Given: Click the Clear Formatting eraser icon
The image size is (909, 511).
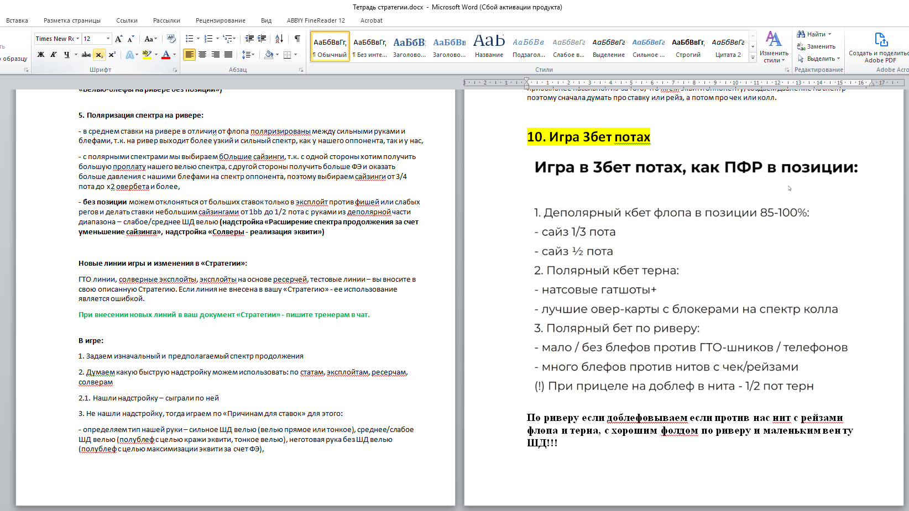Looking at the screenshot, I should pos(171,39).
